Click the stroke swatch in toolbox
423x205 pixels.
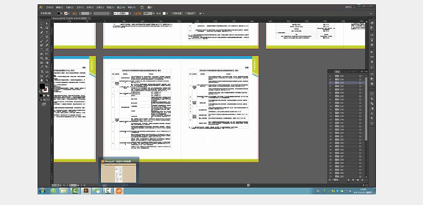[45, 89]
